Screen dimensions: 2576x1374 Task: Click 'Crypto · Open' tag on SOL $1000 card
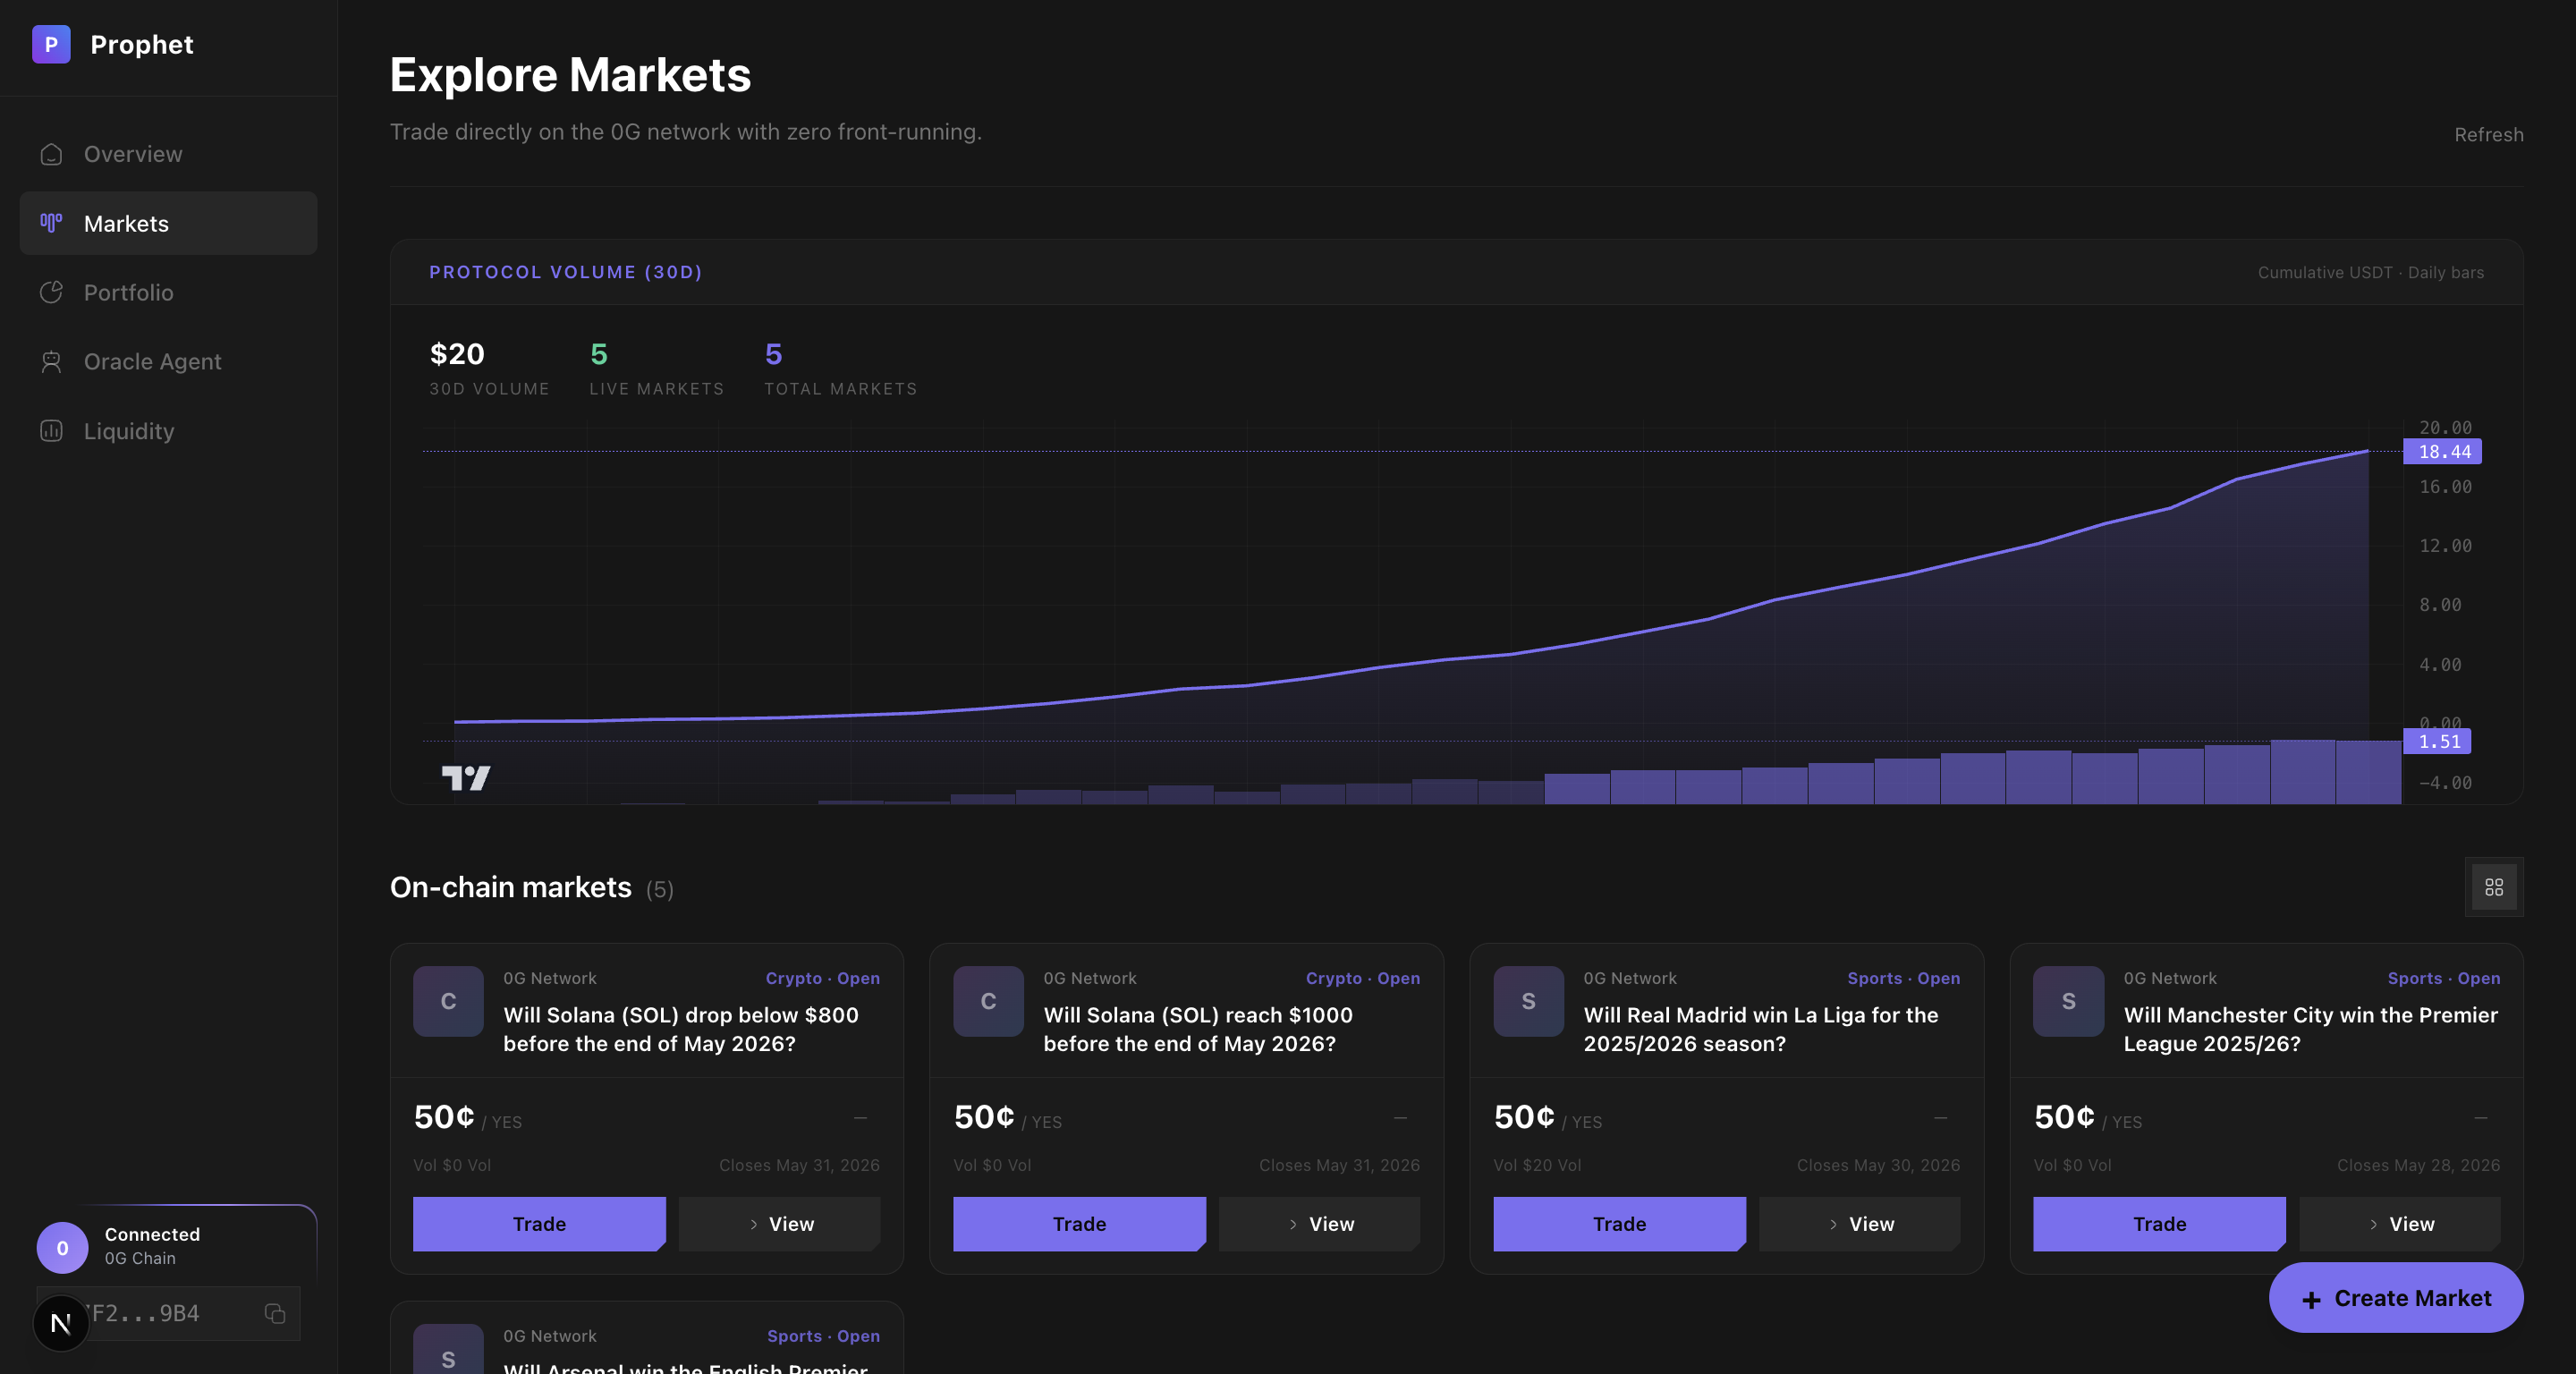(x=1362, y=978)
